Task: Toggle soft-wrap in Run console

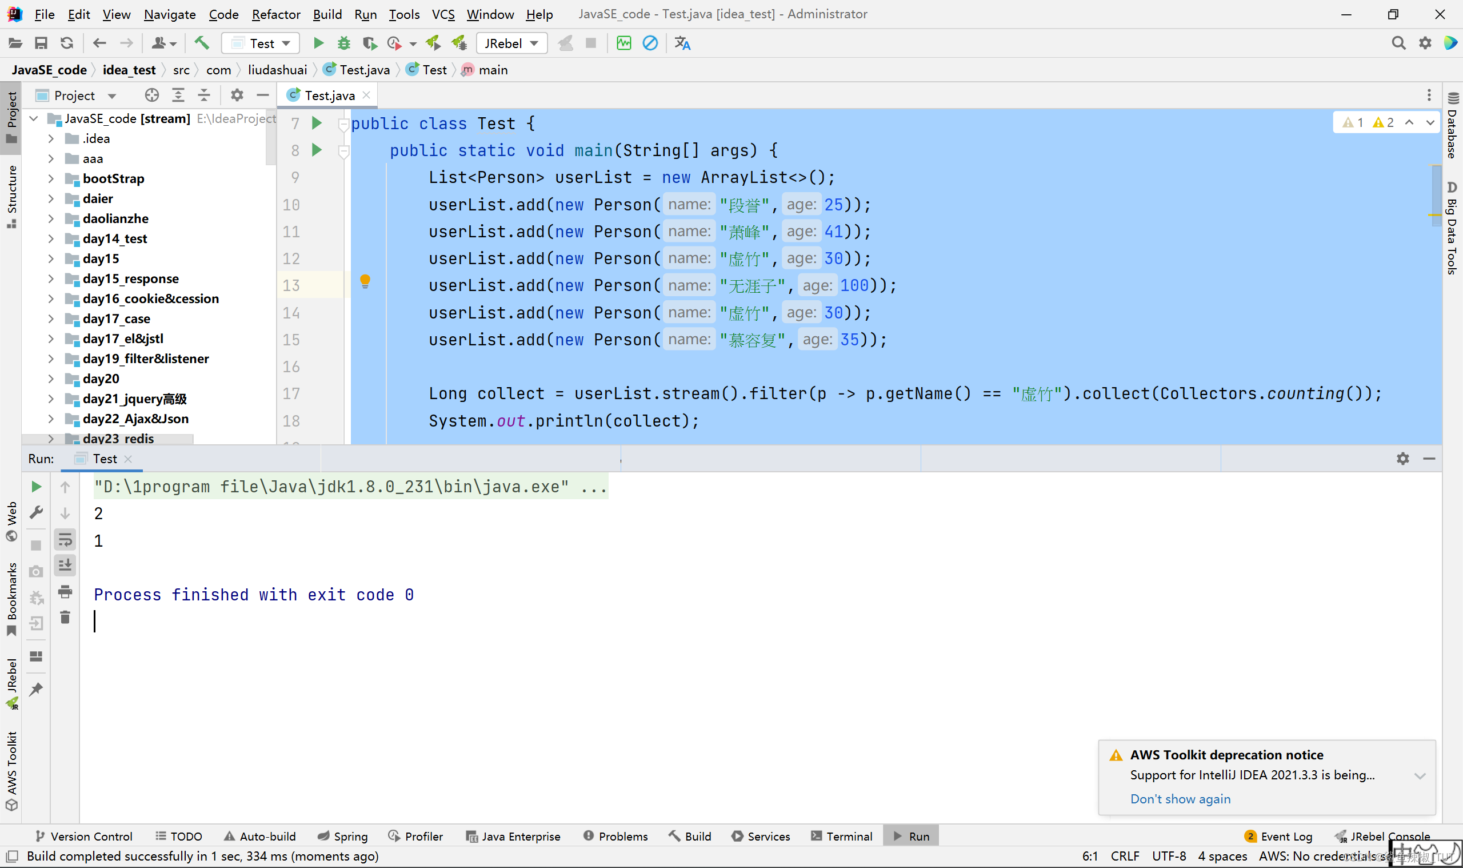Action: coord(66,539)
